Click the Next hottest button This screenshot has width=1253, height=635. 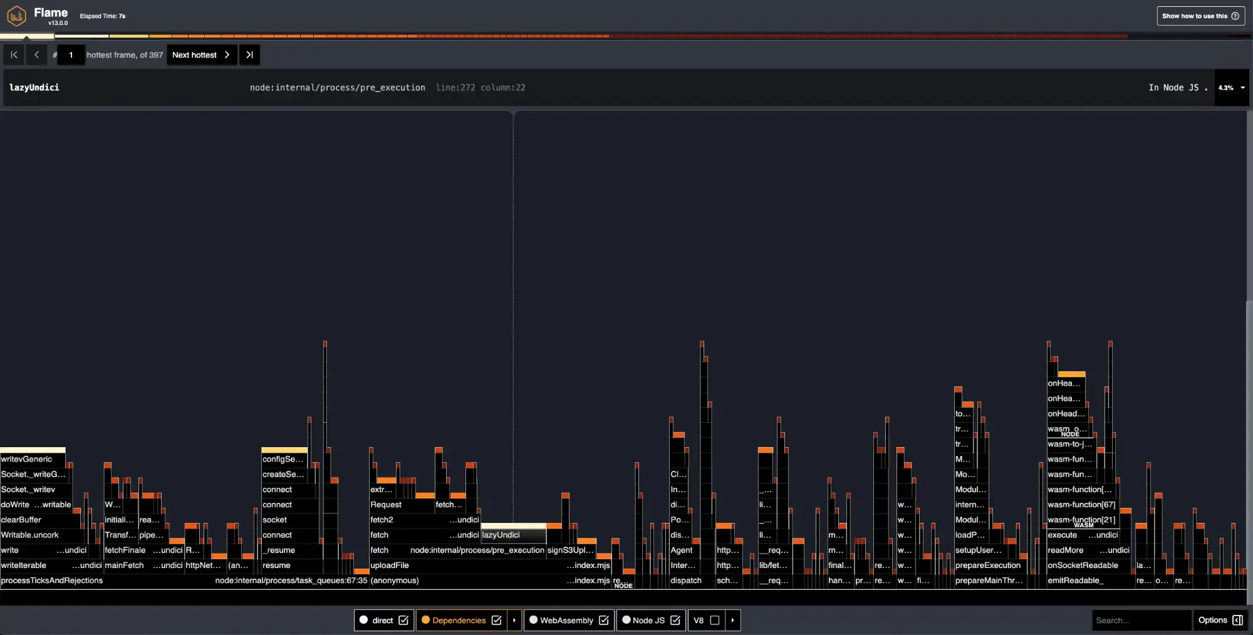201,55
